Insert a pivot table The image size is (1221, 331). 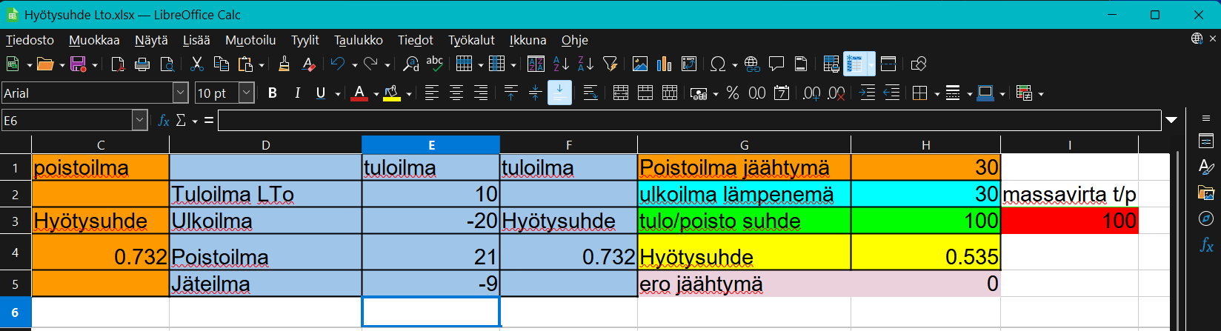pos(689,64)
